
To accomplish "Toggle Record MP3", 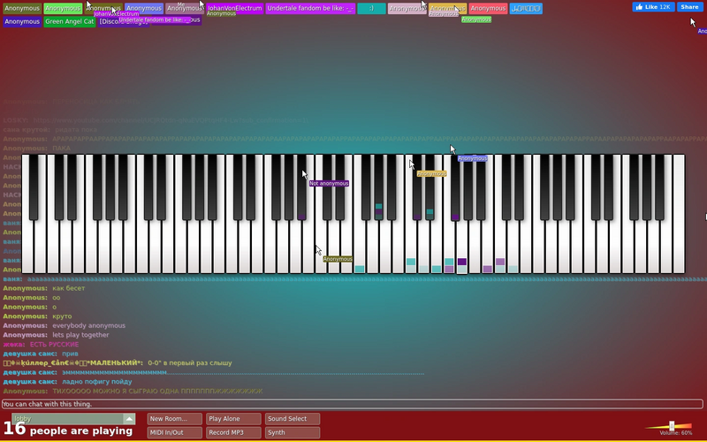I will [x=233, y=432].
